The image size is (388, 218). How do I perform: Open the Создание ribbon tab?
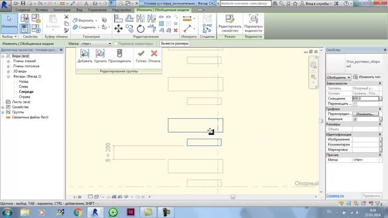[x=22, y=10]
